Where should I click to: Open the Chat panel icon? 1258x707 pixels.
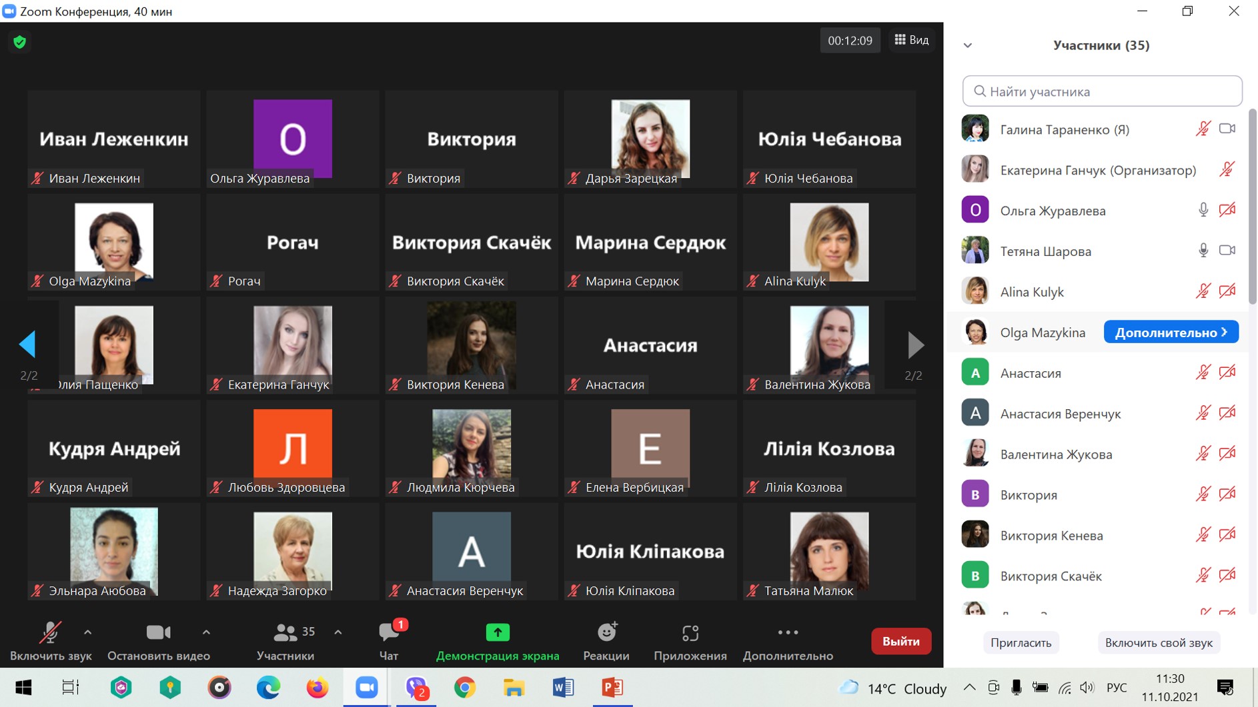[389, 633]
